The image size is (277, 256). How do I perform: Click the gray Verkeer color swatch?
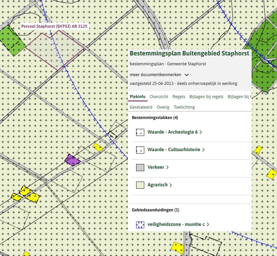coord(140,167)
